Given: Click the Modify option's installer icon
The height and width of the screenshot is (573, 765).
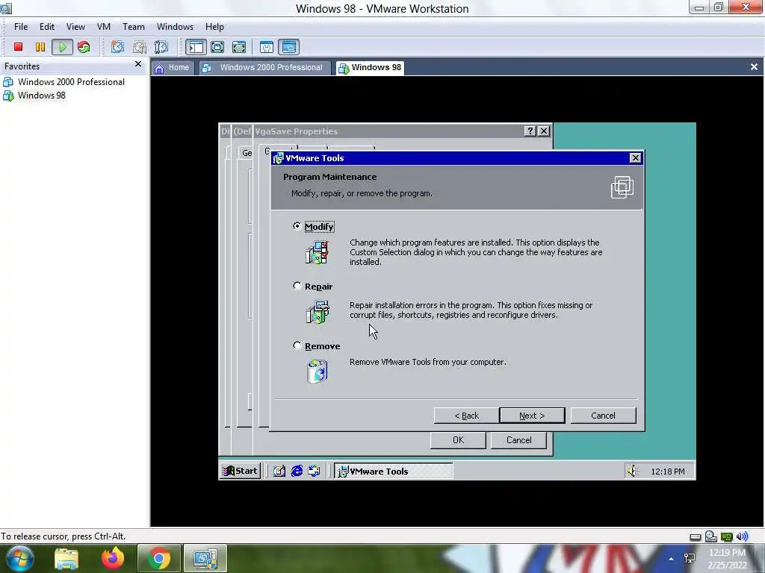Looking at the screenshot, I should coord(317,252).
